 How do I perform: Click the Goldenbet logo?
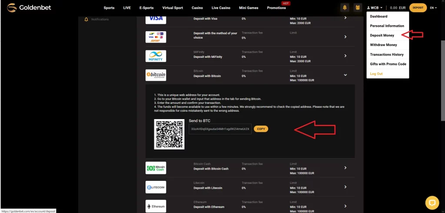29,8
